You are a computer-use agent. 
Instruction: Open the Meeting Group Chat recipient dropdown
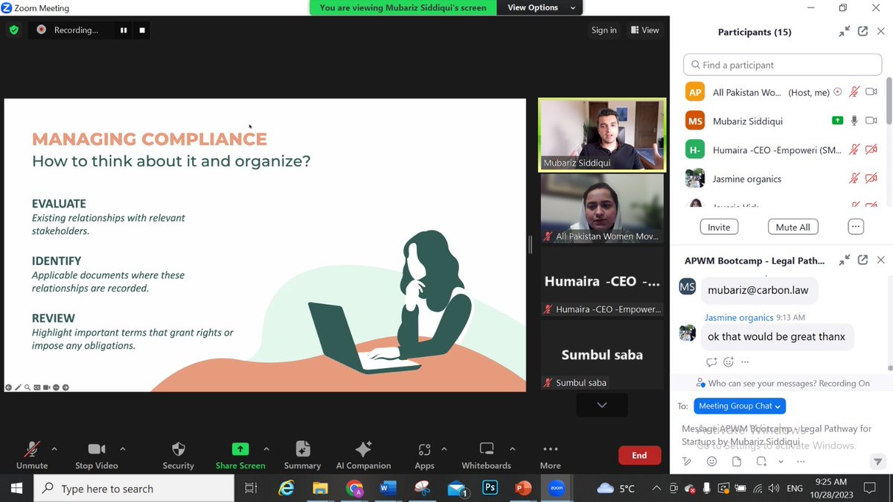[740, 406]
